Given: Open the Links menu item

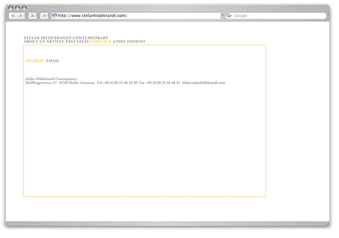Looking at the screenshot, I should pyautogui.click(x=119, y=42).
